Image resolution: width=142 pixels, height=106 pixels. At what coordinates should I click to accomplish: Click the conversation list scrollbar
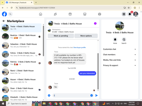click(x=43, y=41)
